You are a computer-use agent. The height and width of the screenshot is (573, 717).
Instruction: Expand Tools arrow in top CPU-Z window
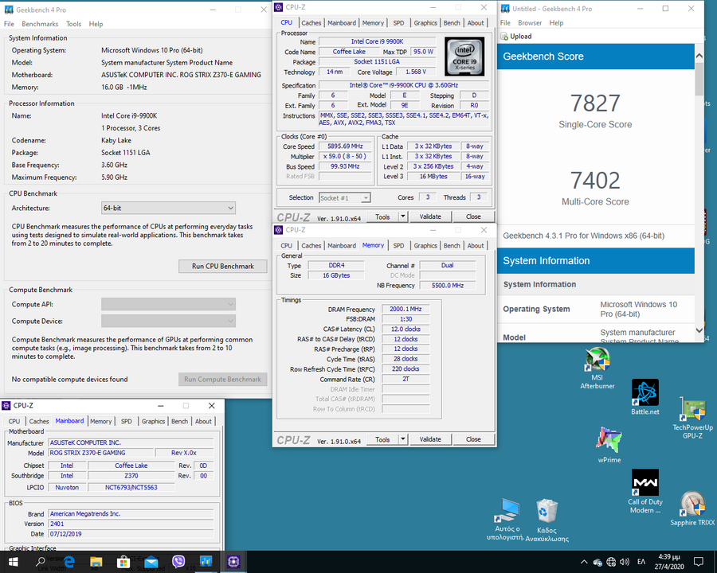(x=403, y=216)
